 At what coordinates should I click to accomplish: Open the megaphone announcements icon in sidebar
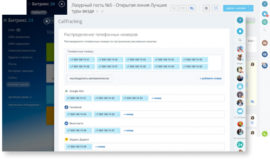(240, 111)
